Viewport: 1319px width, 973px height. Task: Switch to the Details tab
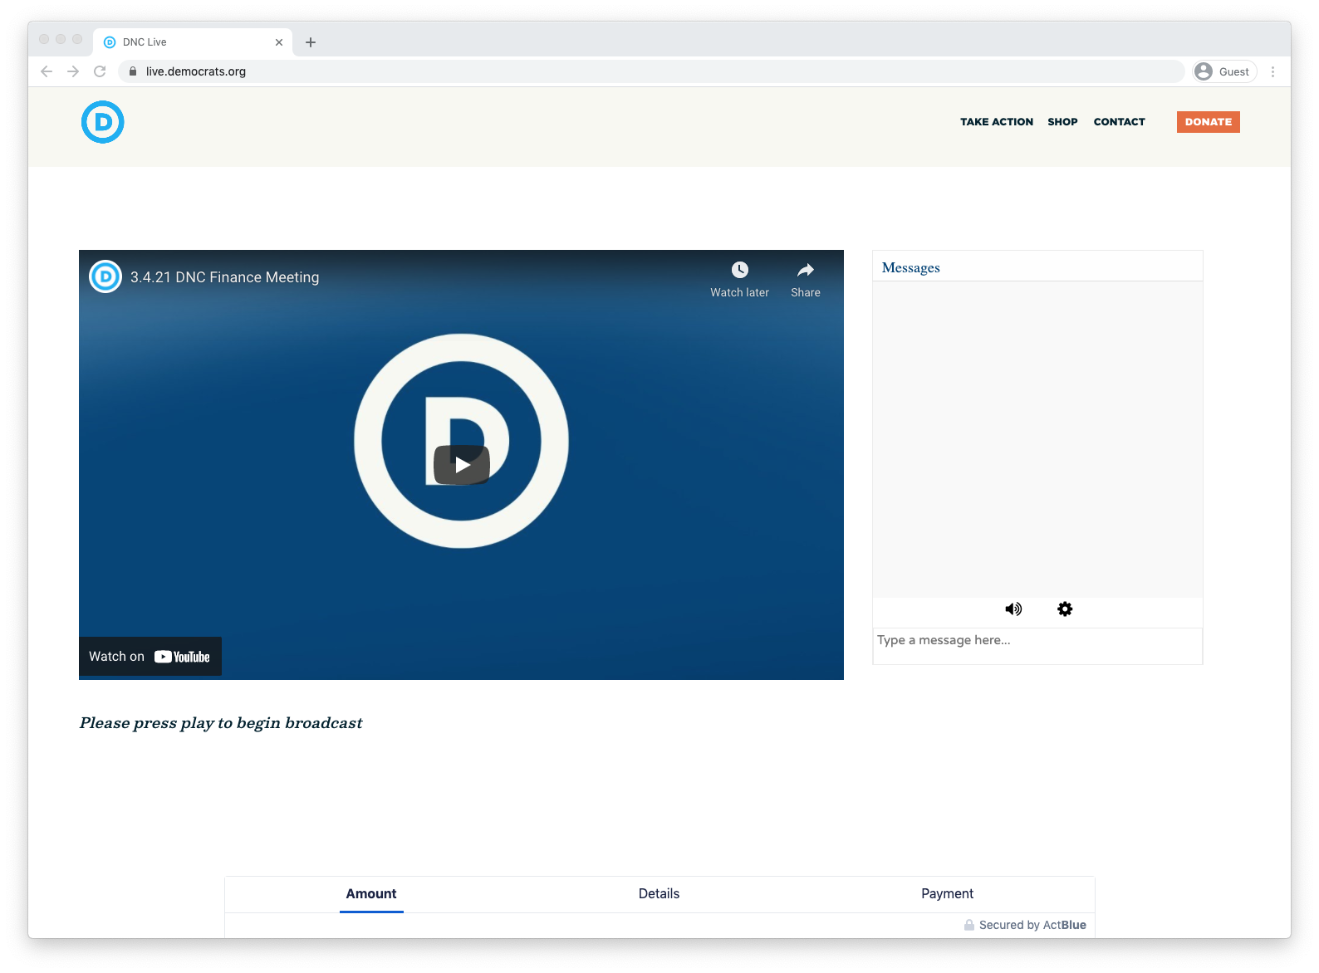pos(659,894)
